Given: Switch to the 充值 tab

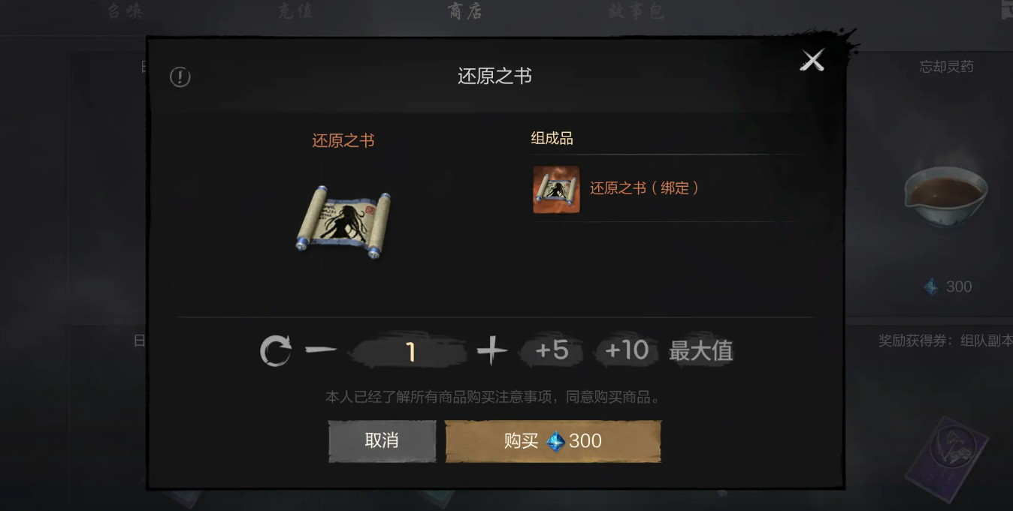Looking at the screenshot, I should (x=295, y=11).
